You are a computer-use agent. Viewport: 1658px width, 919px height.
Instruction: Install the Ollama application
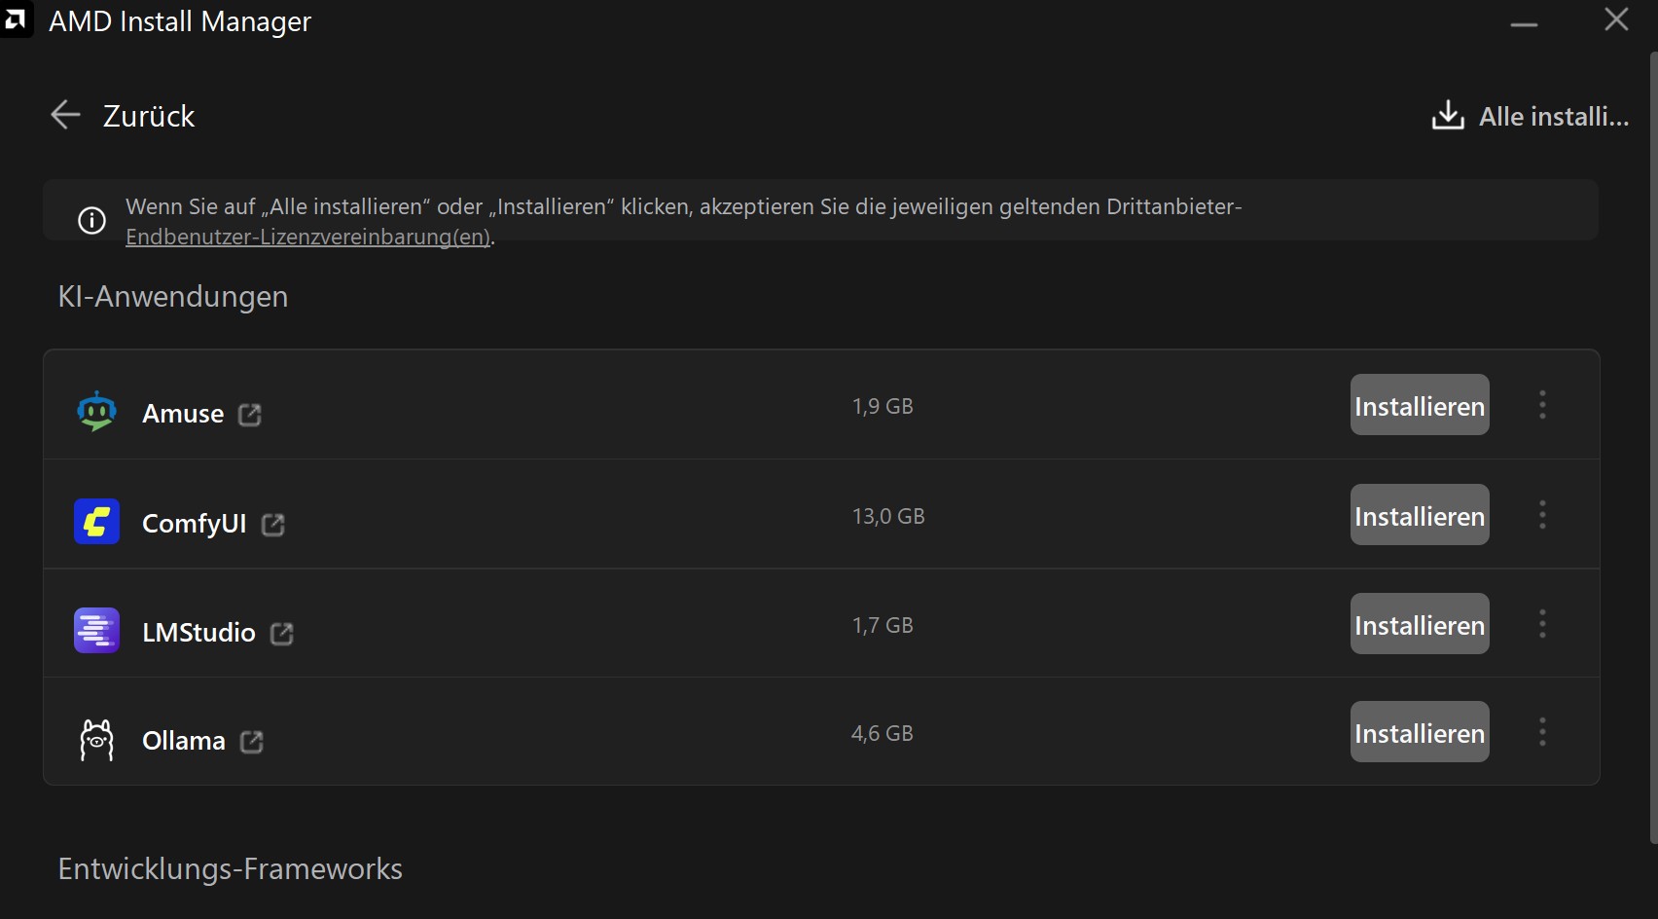pyautogui.click(x=1420, y=732)
